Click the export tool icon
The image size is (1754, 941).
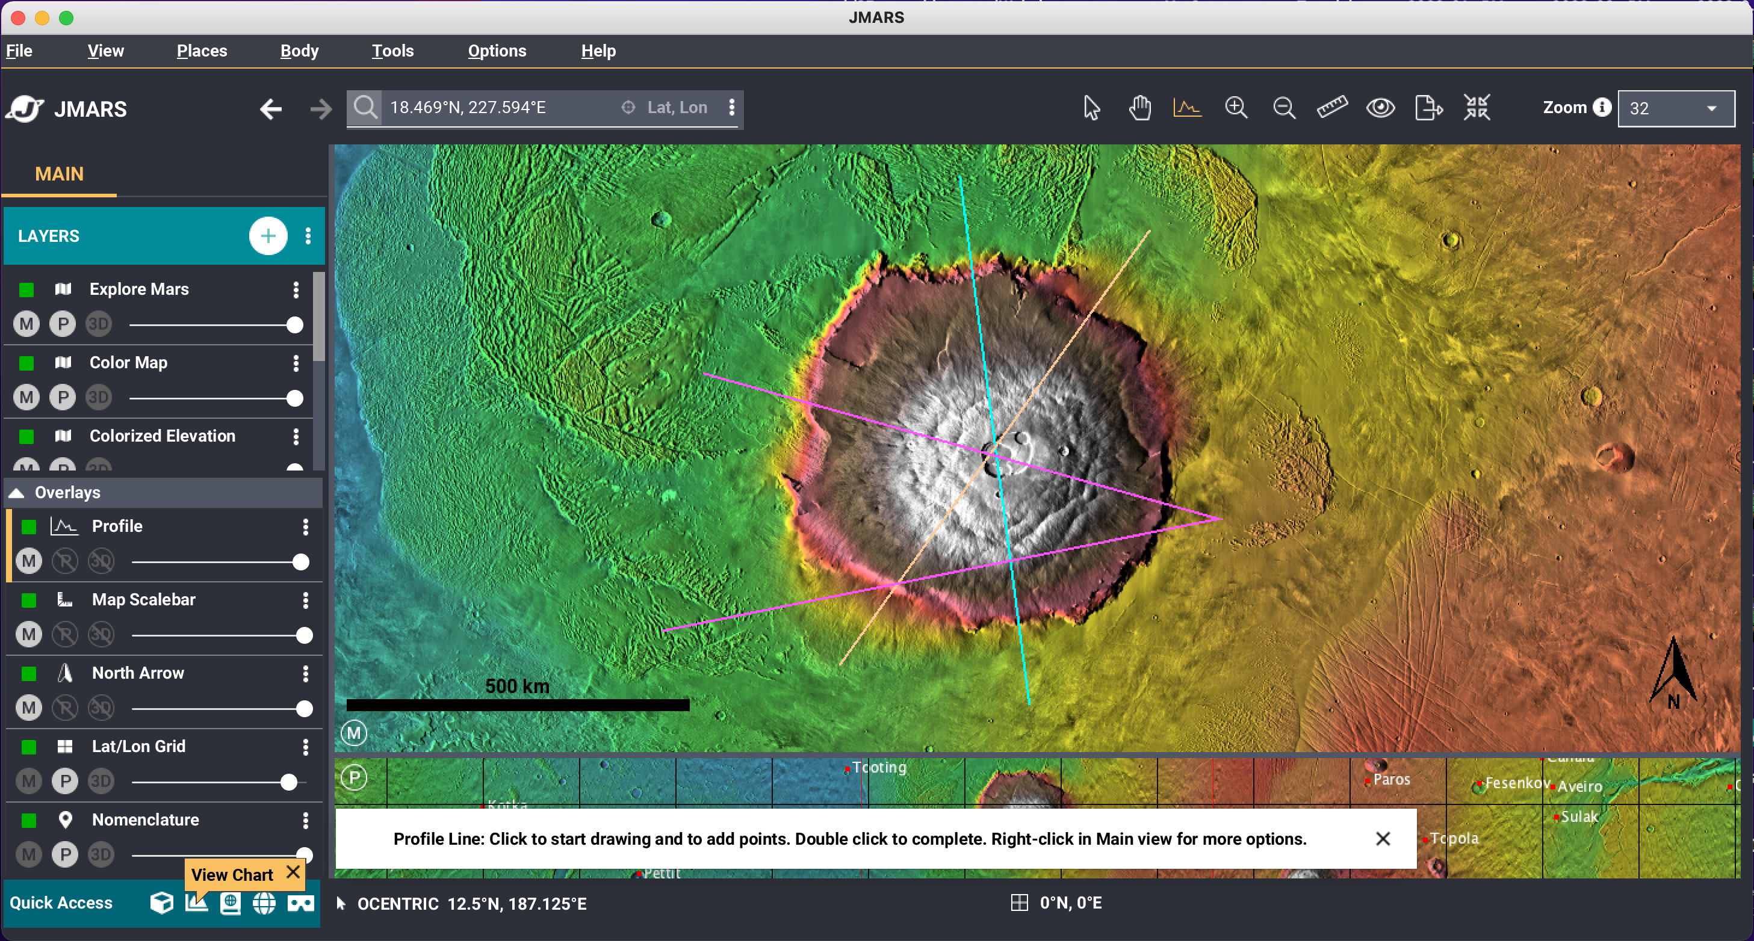(1428, 108)
